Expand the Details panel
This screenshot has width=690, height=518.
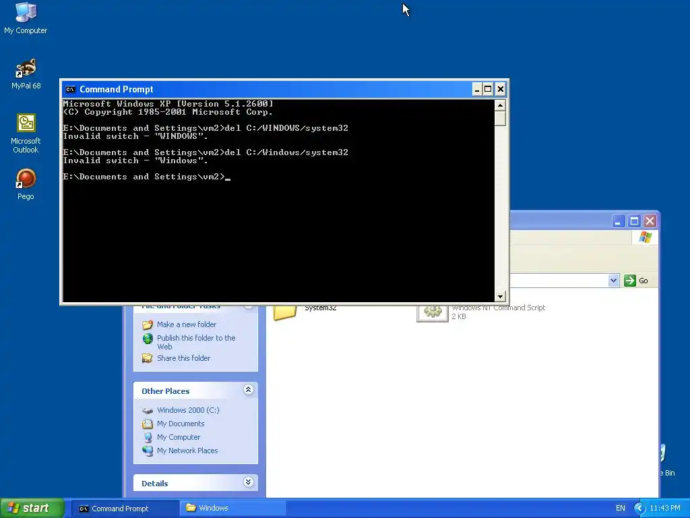[248, 482]
